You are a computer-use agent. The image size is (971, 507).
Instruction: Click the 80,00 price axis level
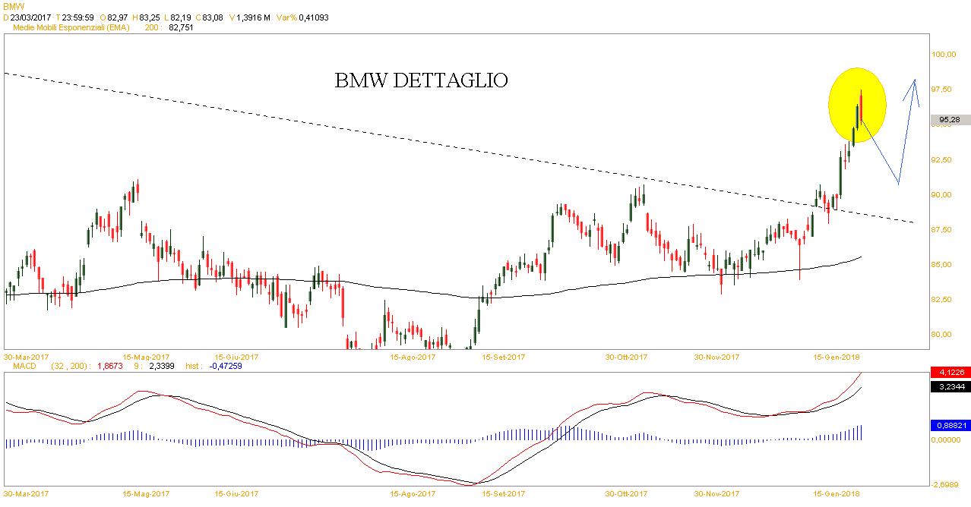944,335
